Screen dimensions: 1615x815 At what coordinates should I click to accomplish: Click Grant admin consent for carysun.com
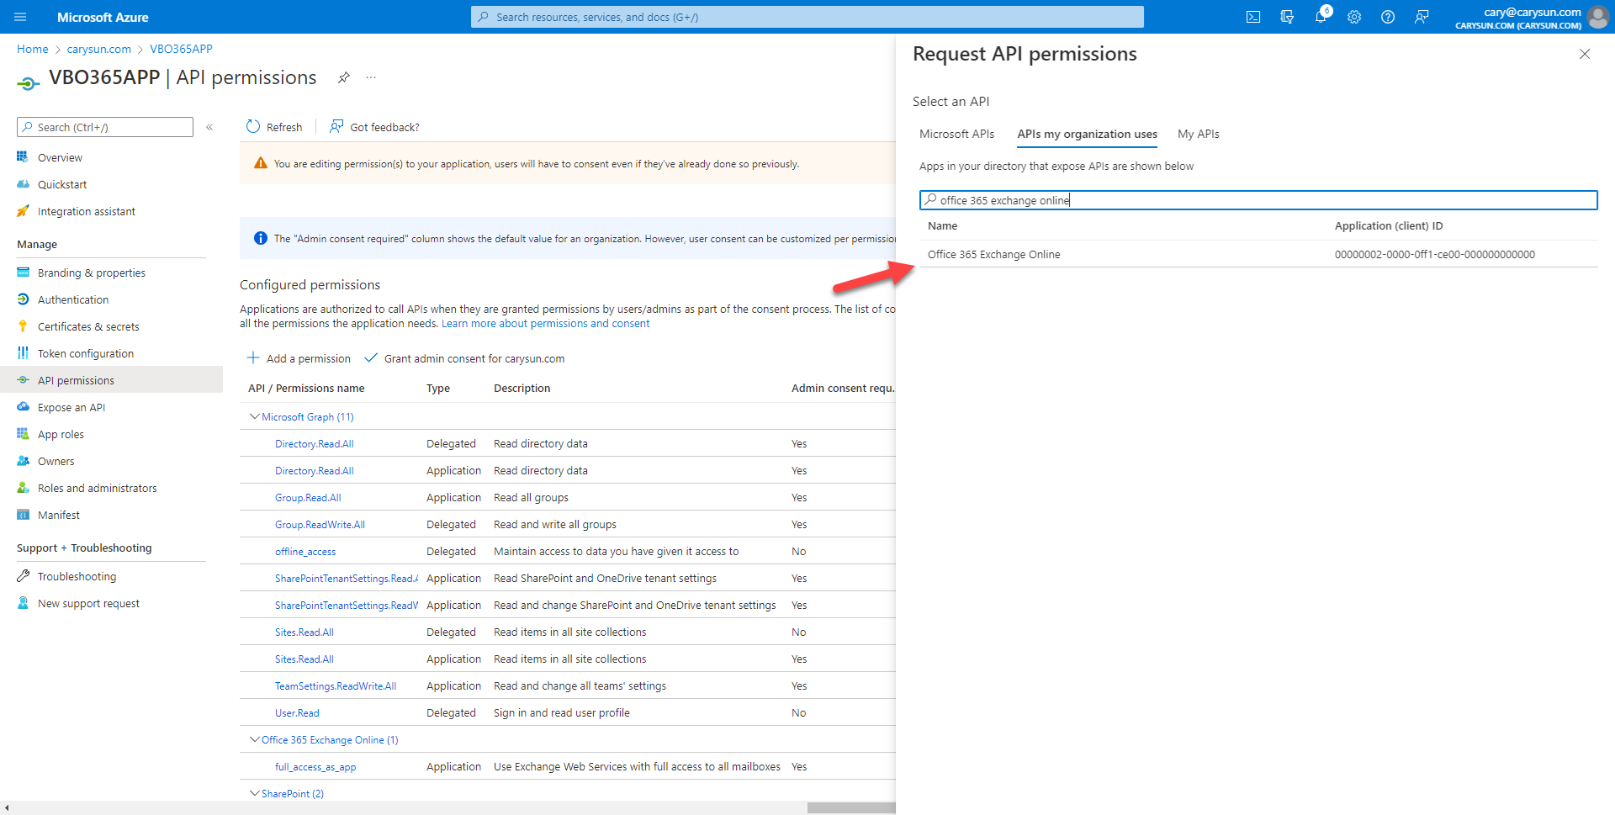[x=464, y=358]
